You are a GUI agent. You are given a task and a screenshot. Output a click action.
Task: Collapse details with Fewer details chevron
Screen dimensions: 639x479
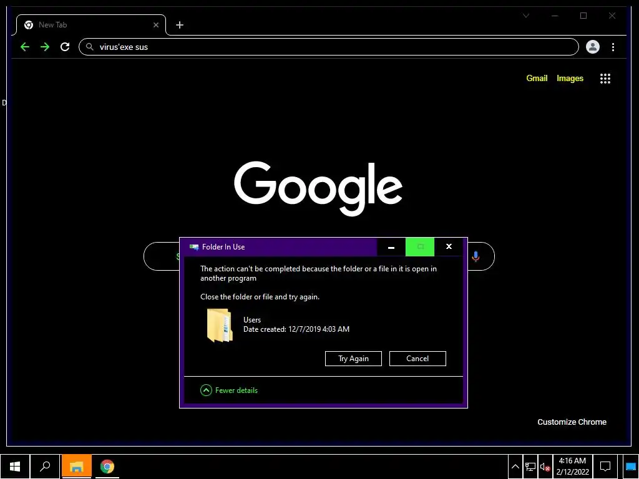tap(206, 390)
